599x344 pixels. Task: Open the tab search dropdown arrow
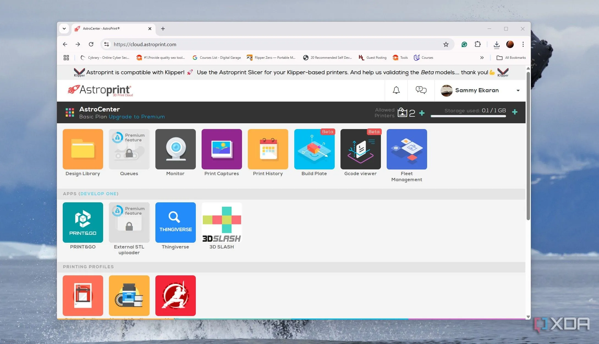click(64, 29)
